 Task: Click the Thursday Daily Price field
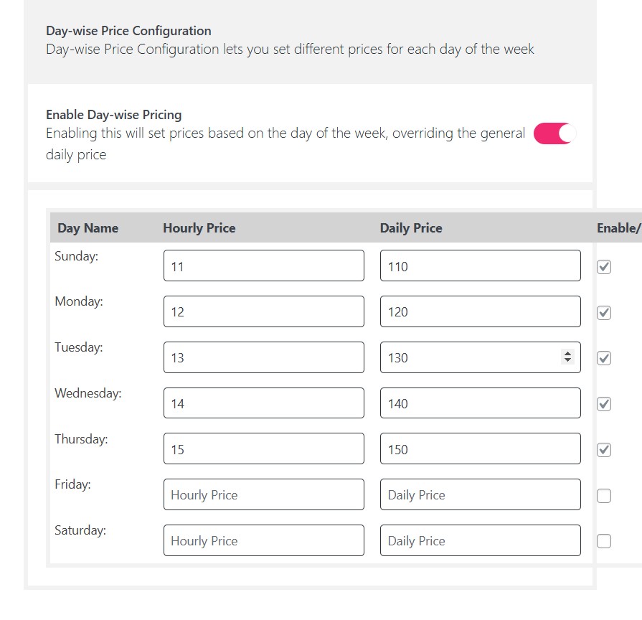pyautogui.click(x=480, y=449)
